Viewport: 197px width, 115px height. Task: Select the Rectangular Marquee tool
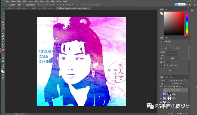[x=3, y=14]
